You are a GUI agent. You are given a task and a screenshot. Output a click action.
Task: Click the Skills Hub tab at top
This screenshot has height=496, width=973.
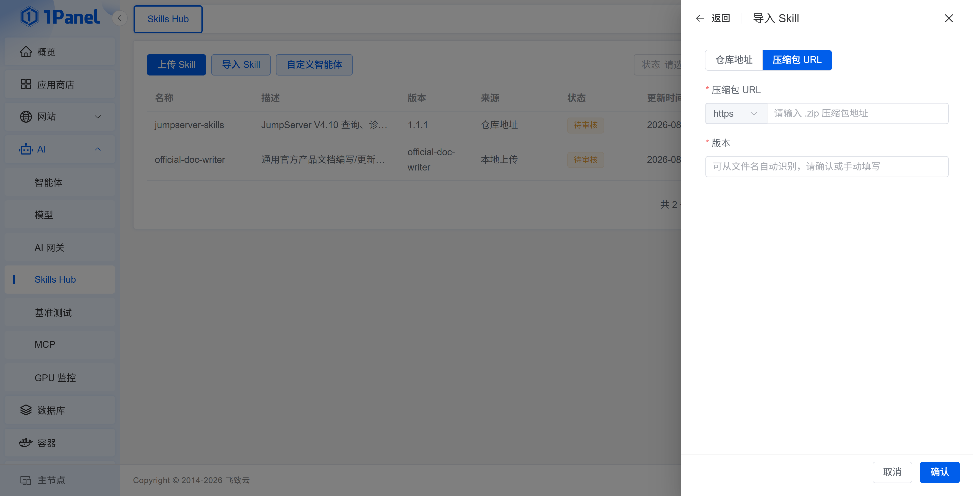pos(168,19)
